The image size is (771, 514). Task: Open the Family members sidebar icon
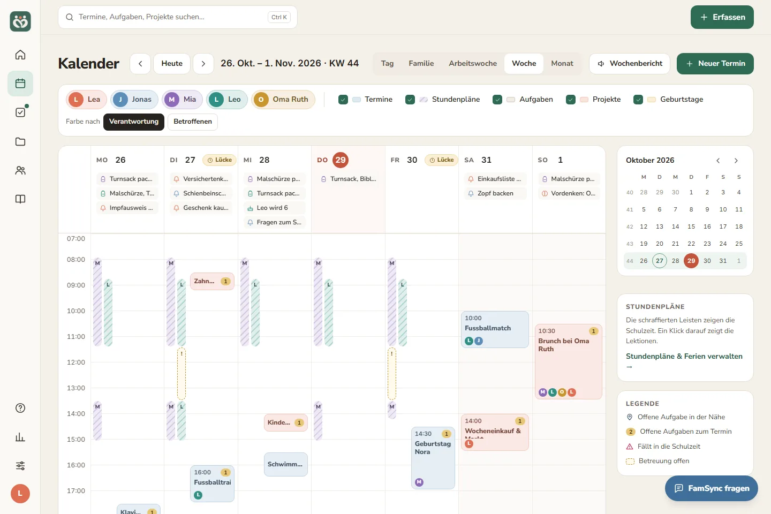click(20, 170)
